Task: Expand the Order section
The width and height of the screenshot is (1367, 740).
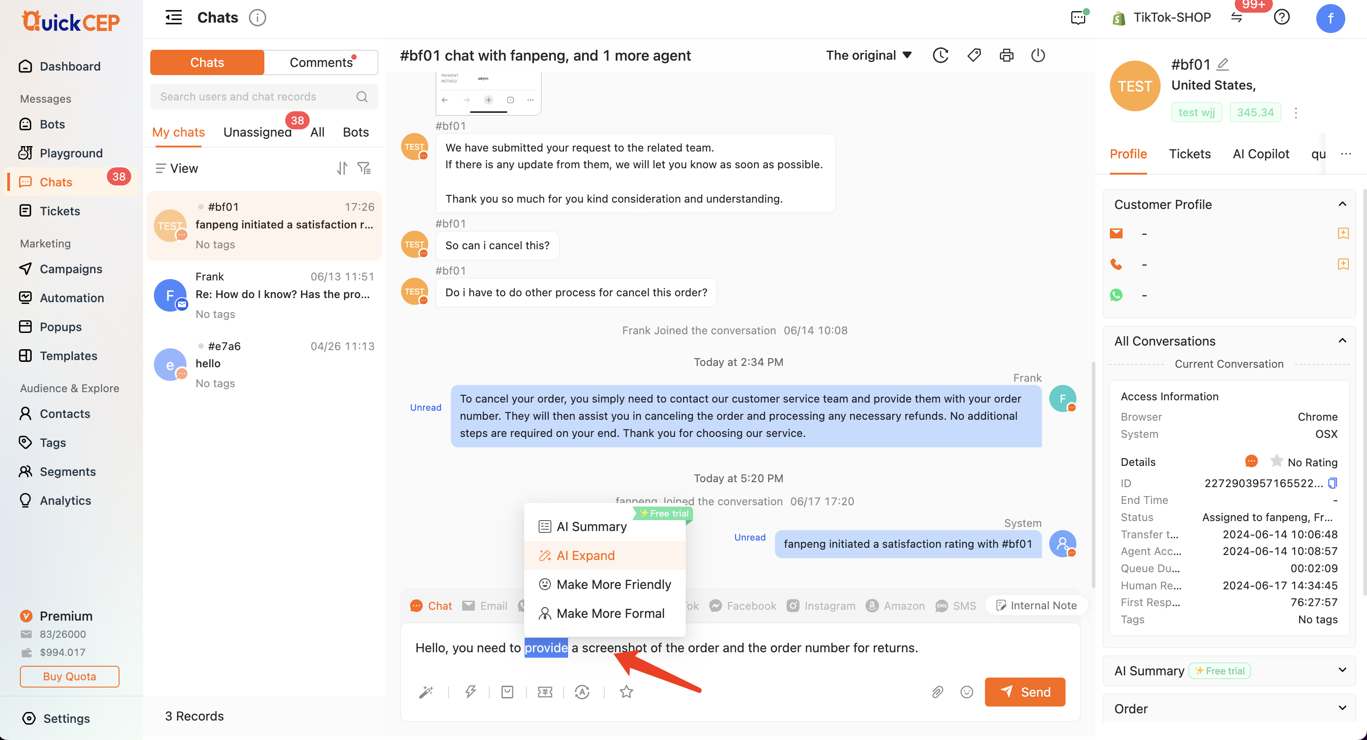Action: click(1342, 708)
